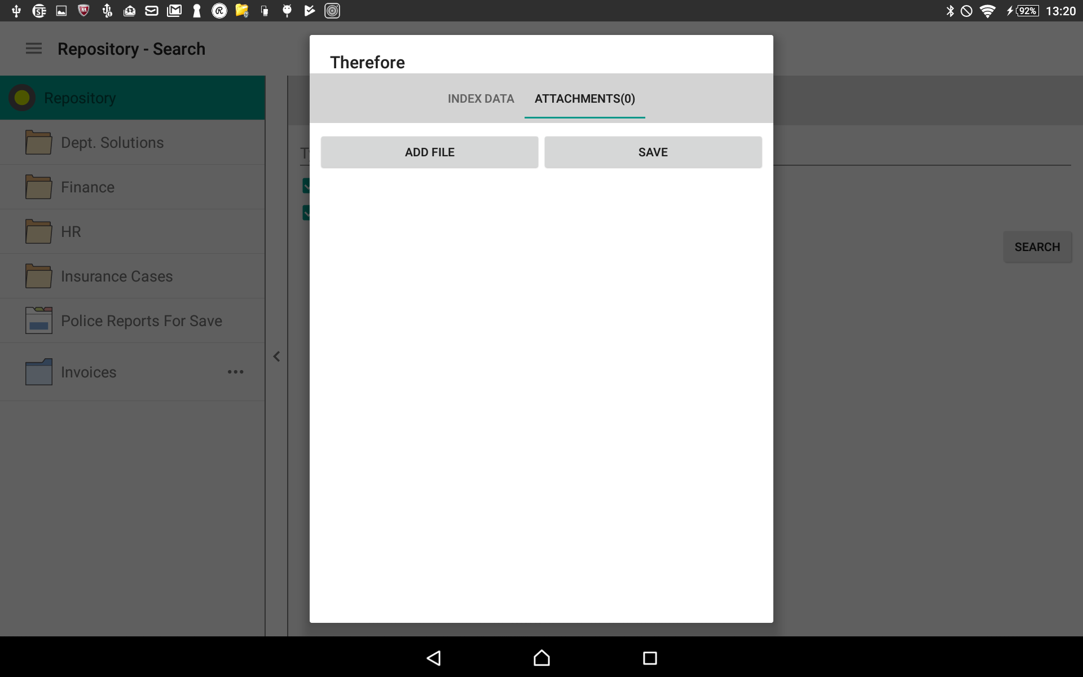This screenshot has height=677, width=1083.
Task: Open the Invoices three-dot options menu
Action: click(x=236, y=372)
